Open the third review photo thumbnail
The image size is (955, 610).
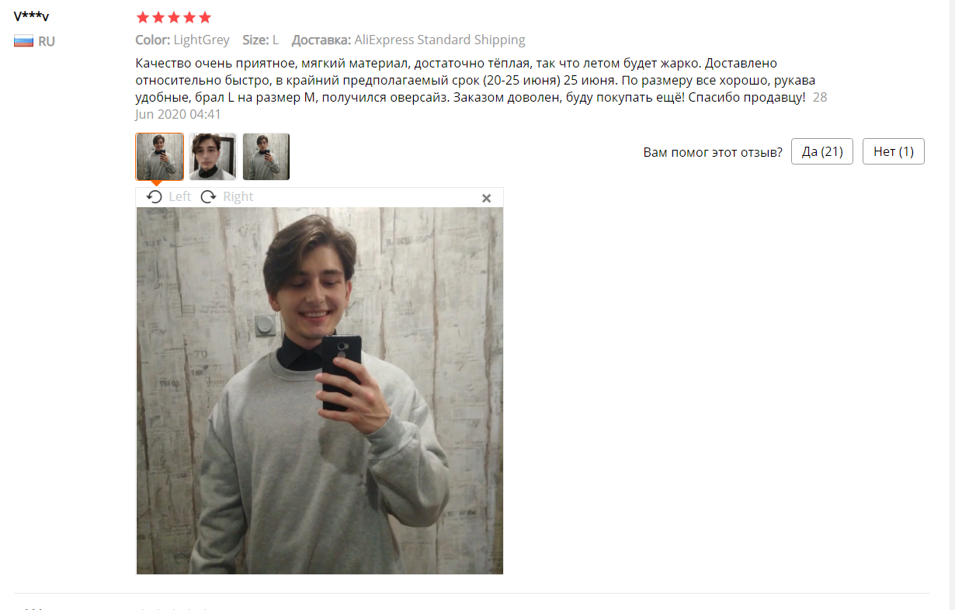tap(266, 157)
